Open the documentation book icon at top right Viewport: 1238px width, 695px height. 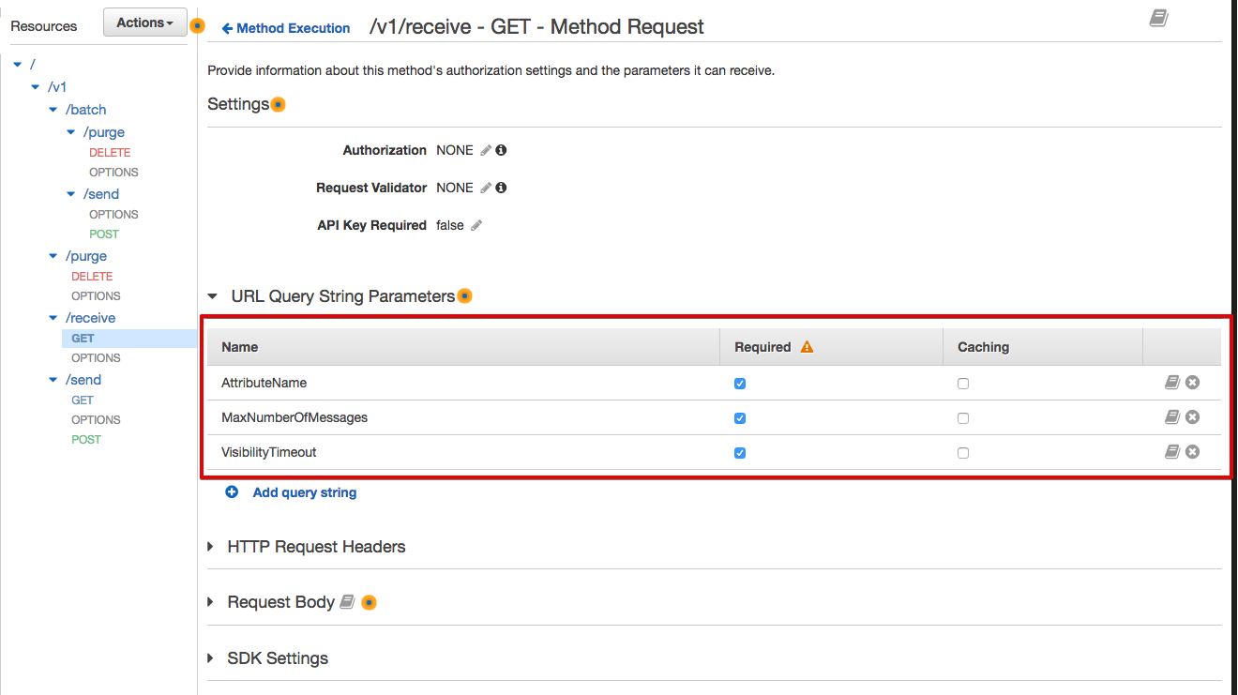click(1158, 19)
